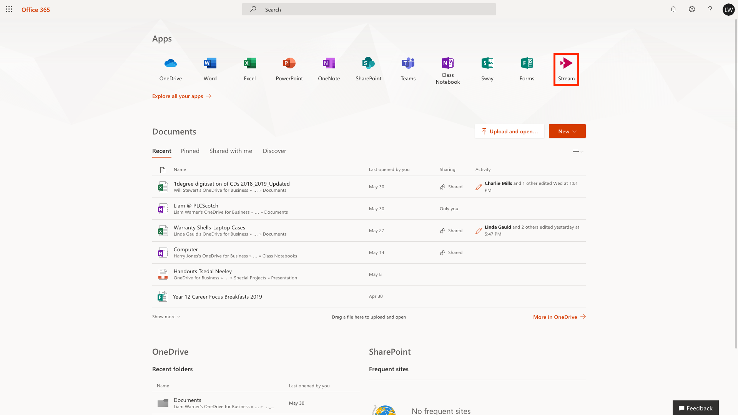The height and width of the screenshot is (415, 738).
Task: Click the Feedback button
Action: [x=696, y=408]
